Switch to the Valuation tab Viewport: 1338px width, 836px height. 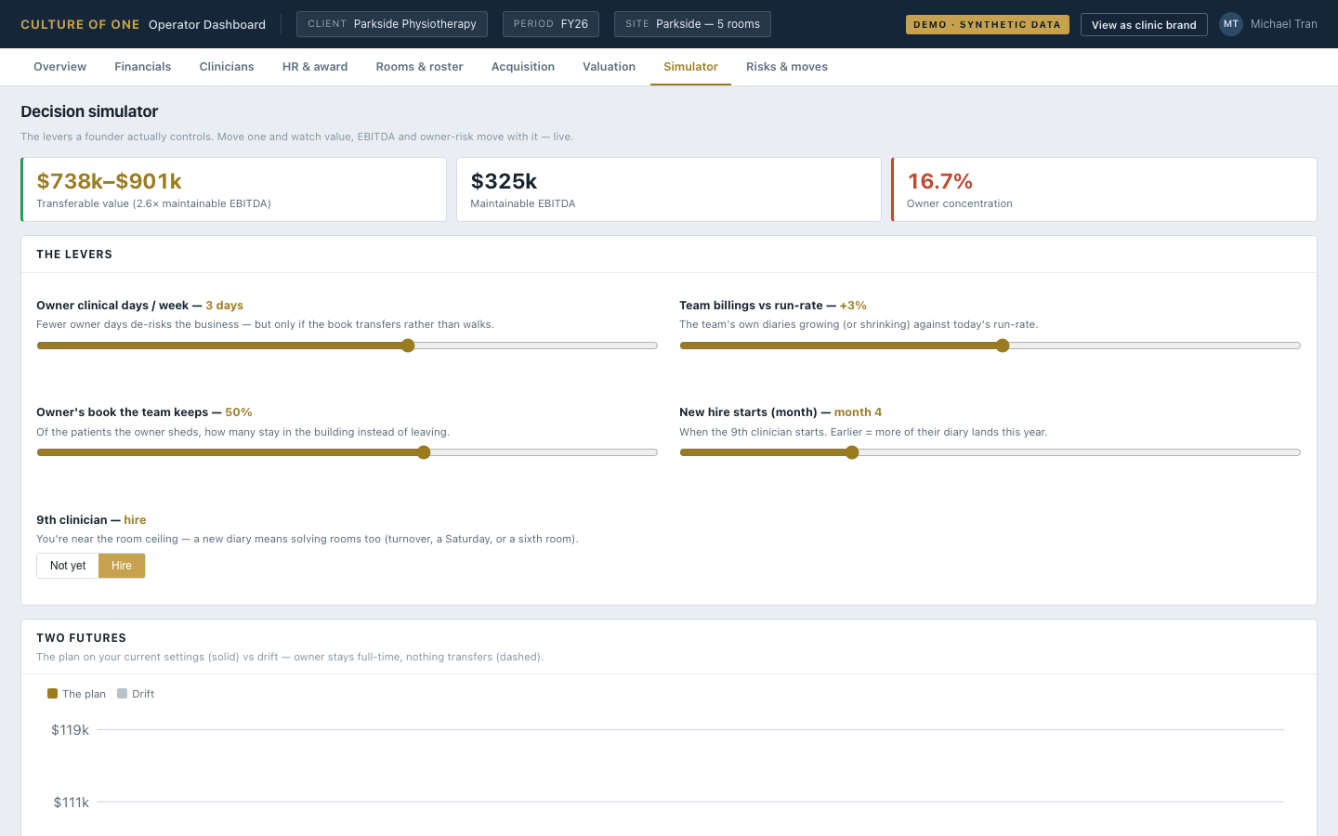[609, 67]
